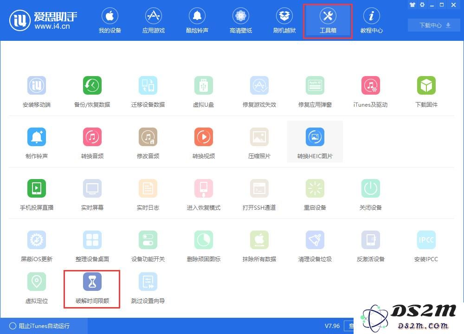Screen dimensions: 464x334
Task: Click the 重启设备 tool
Action: click(x=315, y=195)
